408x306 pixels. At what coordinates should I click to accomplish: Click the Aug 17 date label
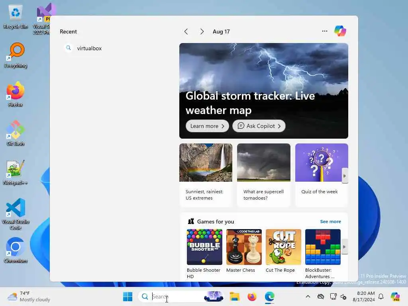pos(221,31)
